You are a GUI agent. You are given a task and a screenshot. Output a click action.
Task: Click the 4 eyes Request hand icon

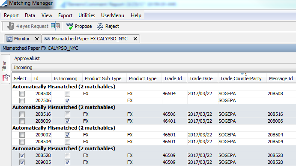[x=11, y=26]
